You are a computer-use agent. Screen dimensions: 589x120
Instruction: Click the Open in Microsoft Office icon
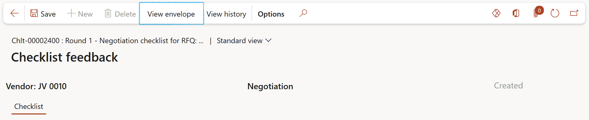pyautogui.click(x=516, y=13)
